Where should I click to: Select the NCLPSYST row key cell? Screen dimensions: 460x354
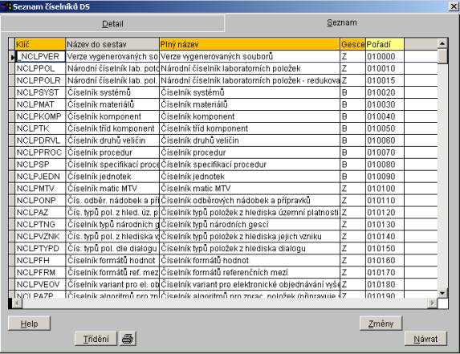40,92
